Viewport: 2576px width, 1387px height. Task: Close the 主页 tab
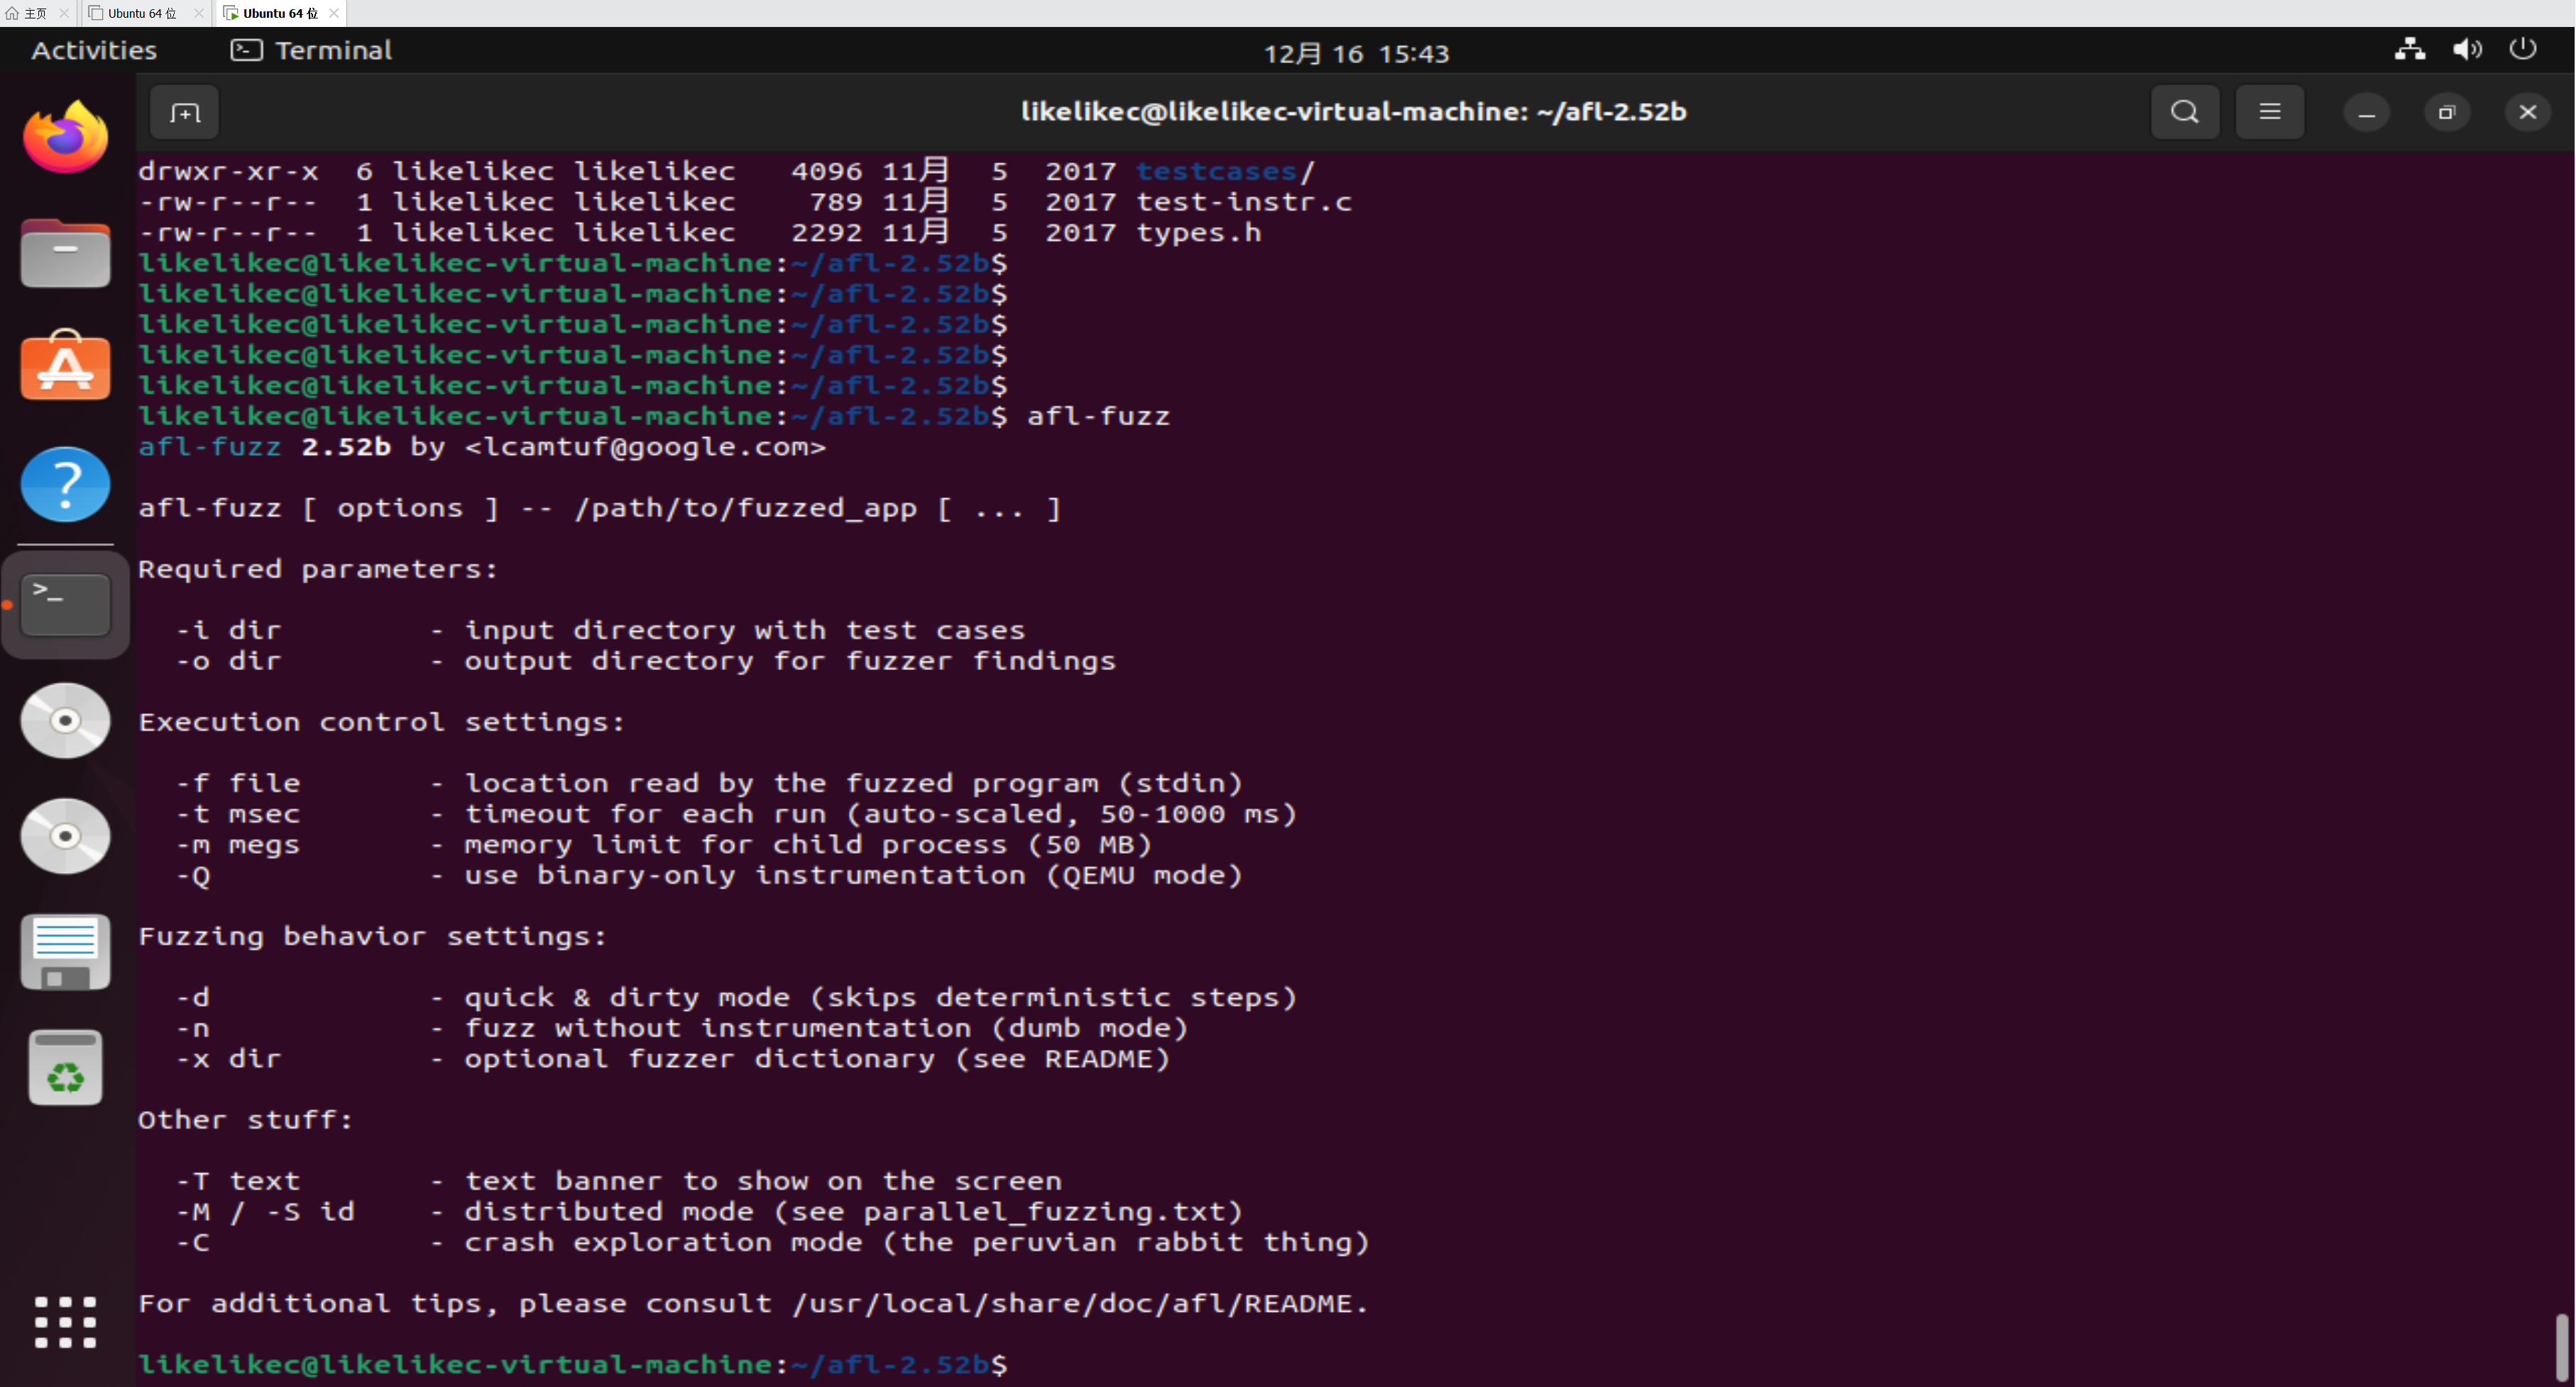coord(64,13)
